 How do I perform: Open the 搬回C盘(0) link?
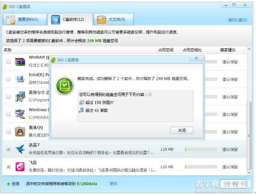tap(238, 20)
